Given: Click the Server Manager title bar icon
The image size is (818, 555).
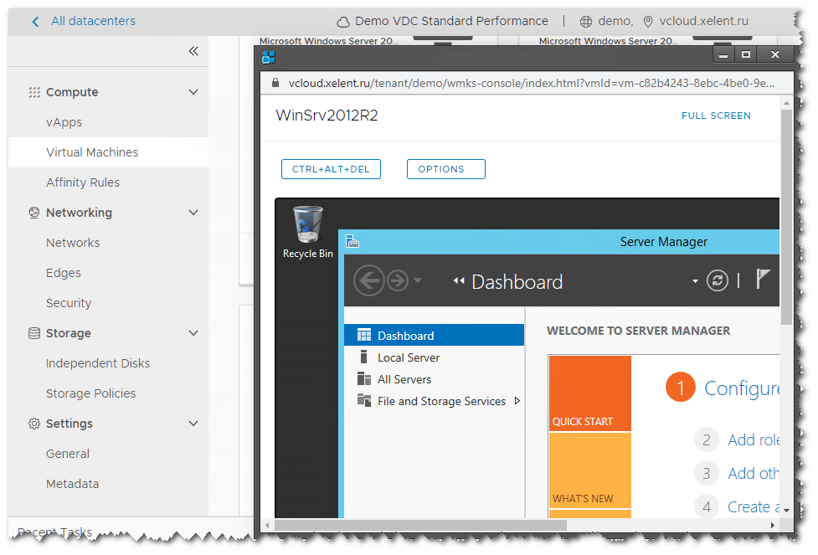Looking at the screenshot, I should pyautogui.click(x=352, y=242).
